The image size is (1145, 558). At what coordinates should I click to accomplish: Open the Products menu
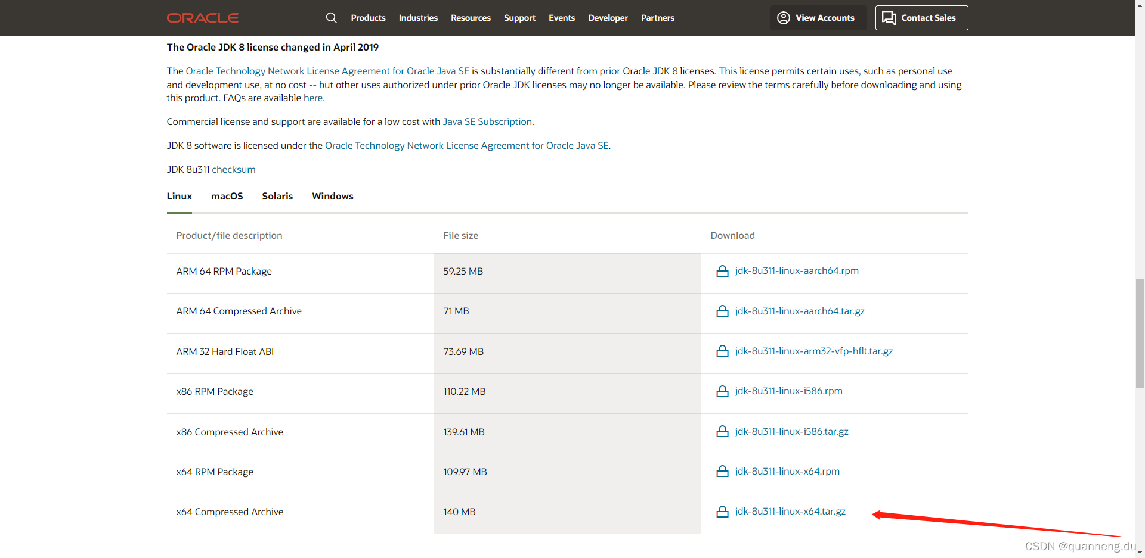368,18
